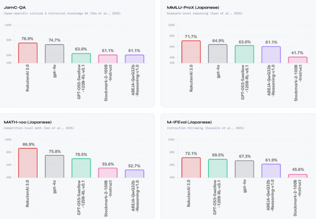316x219 pixels.
Task: Click the pink Stockmark-2-100B bar in JamC-QA
Action: (108, 59)
